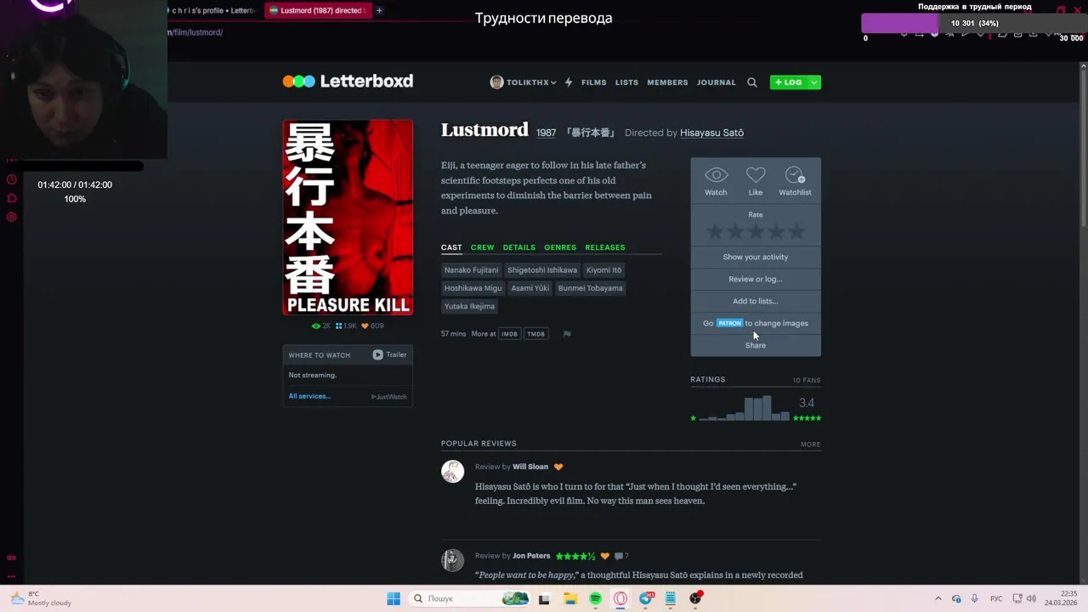
Task: Mark film as watched with eye icon
Action: [716, 175]
